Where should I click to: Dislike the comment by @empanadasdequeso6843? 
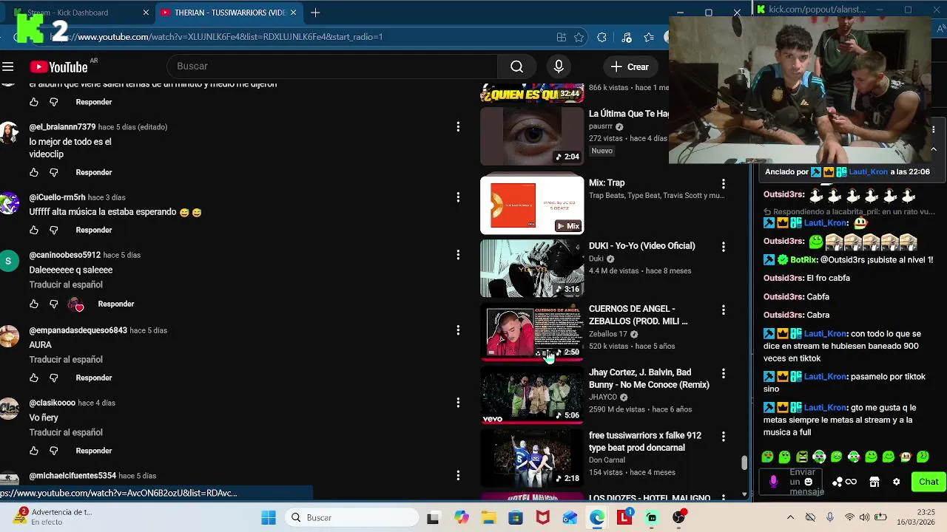(53, 378)
